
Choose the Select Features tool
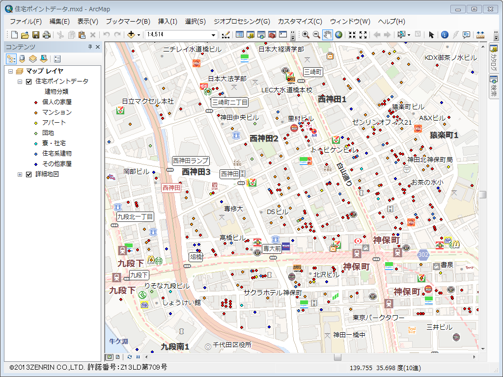(401, 35)
